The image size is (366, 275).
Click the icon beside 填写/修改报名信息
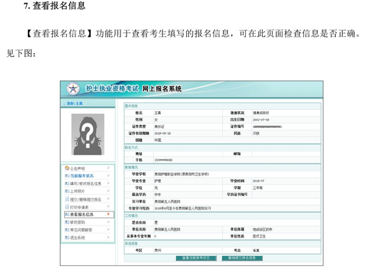[x=67, y=183]
